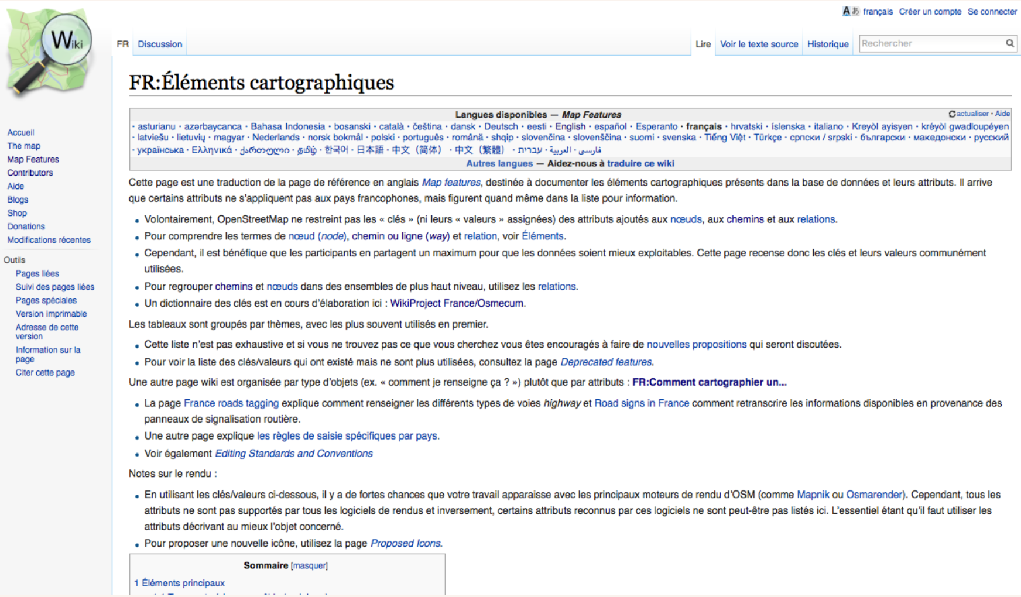Switch to the Historique tab
Screen dimensions: 1021x597
827,44
